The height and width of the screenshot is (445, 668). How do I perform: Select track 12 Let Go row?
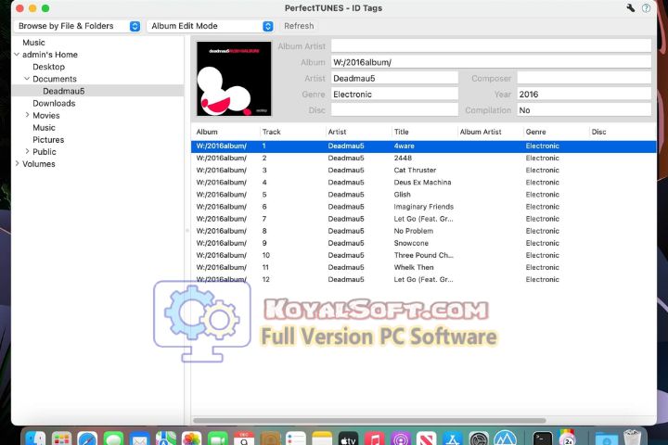[x=423, y=279]
